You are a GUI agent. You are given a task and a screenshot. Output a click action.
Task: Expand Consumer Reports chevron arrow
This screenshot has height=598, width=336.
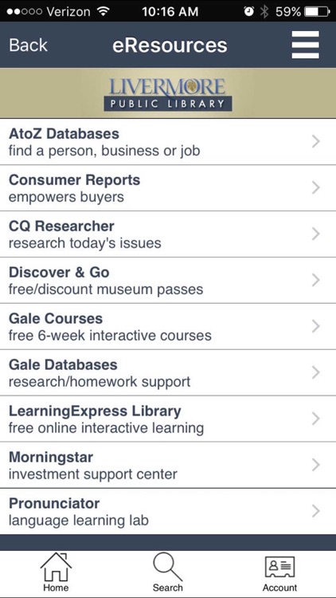pyautogui.click(x=315, y=187)
